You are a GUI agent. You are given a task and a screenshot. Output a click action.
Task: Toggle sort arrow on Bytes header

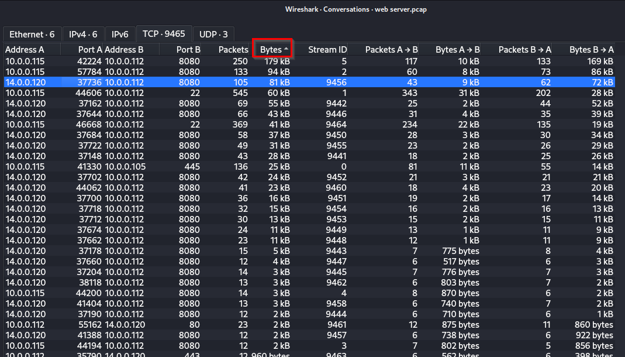(286, 50)
